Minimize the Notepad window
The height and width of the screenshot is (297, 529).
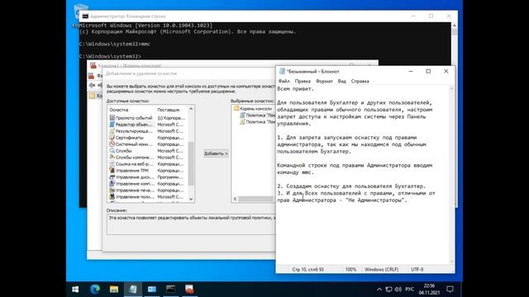411,72
